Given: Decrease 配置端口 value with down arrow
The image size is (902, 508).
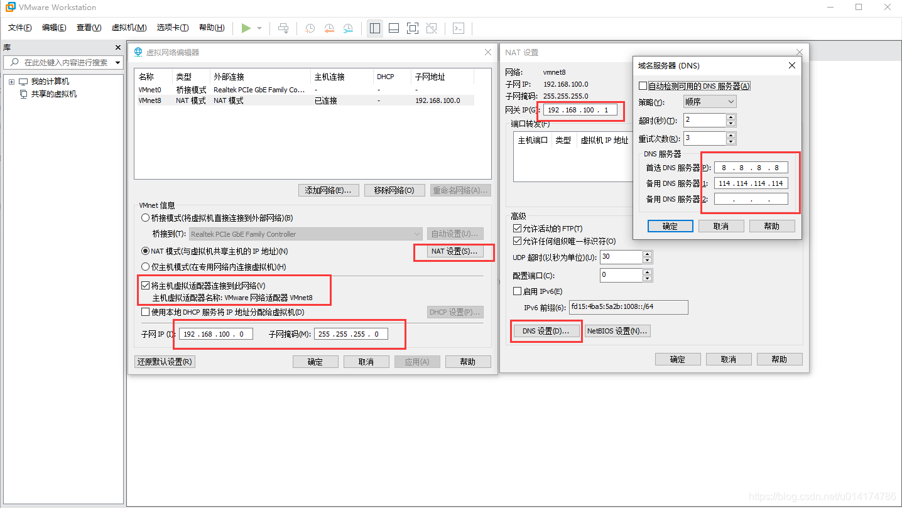Looking at the screenshot, I should click(647, 278).
